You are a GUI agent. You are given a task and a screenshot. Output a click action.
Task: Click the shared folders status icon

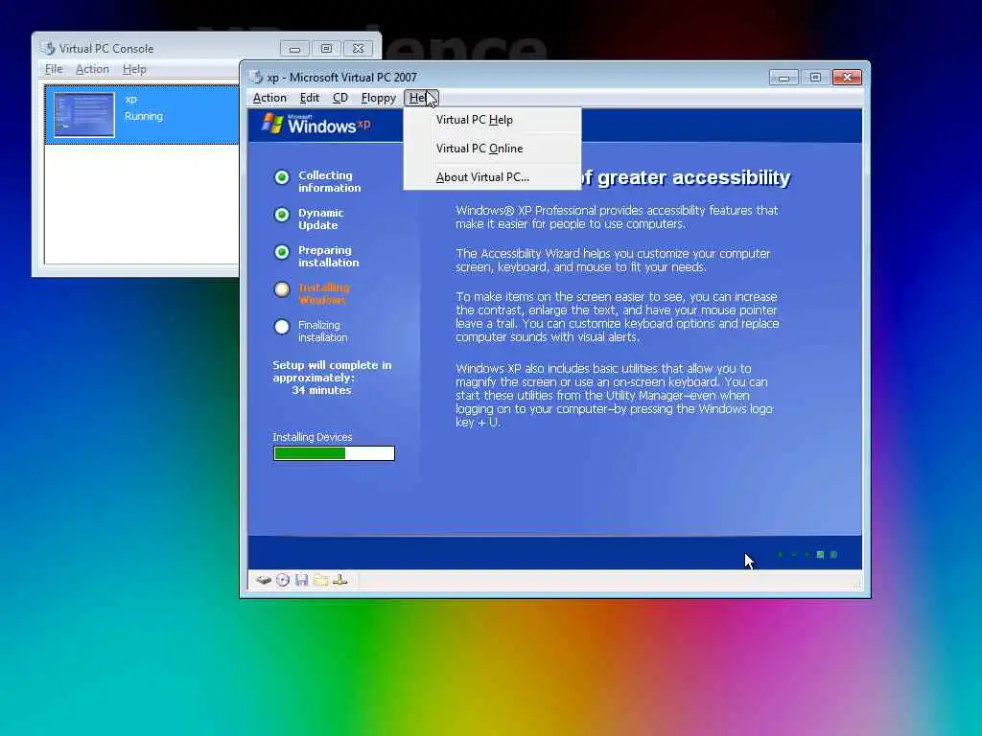point(320,580)
